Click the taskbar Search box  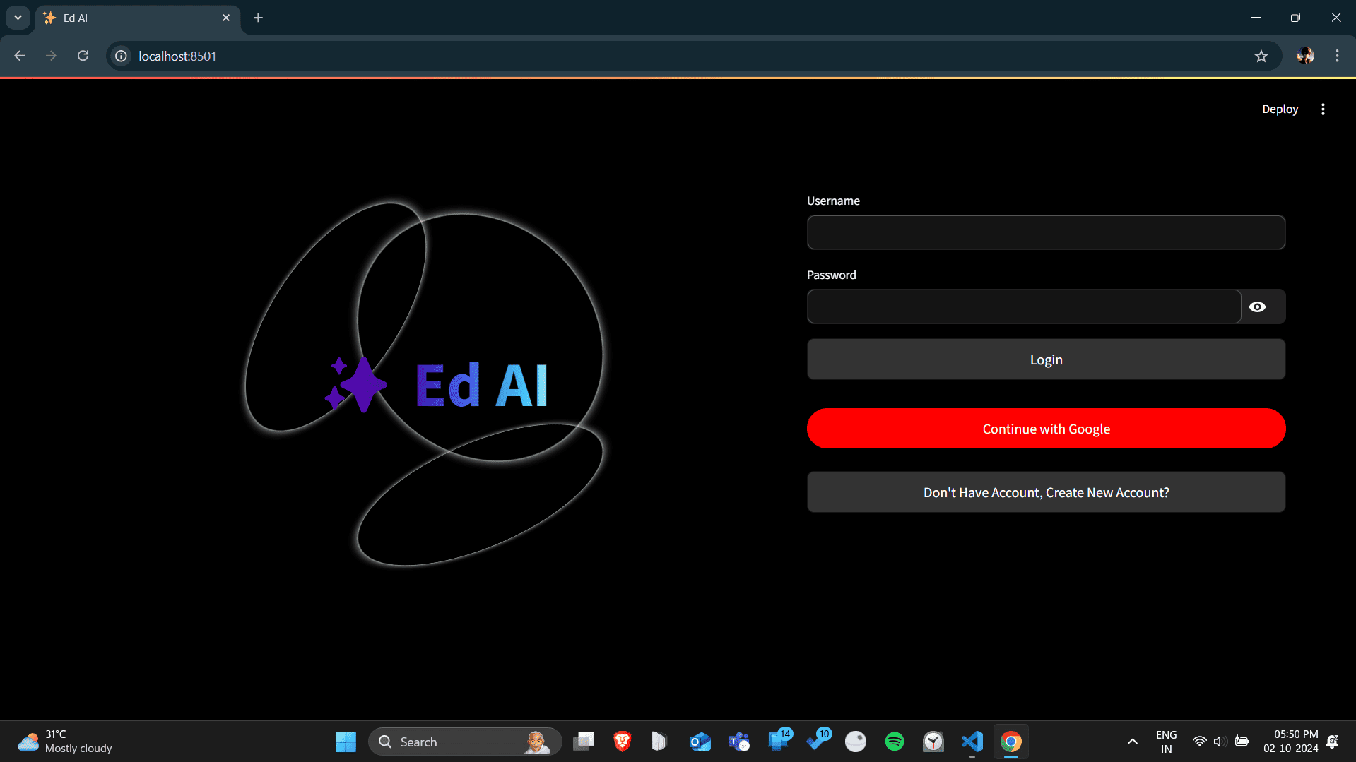(x=465, y=742)
